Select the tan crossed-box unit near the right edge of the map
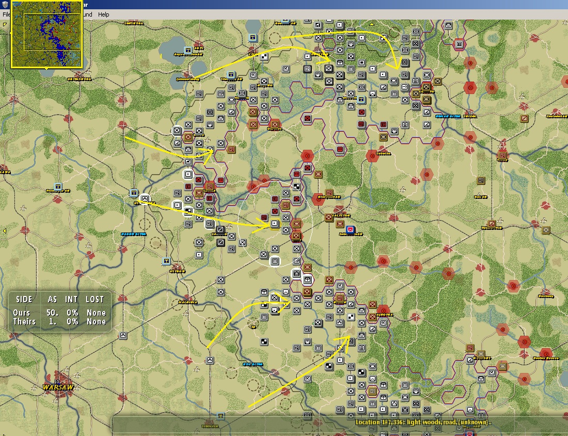This screenshot has width=568, height=436. (546, 230)
